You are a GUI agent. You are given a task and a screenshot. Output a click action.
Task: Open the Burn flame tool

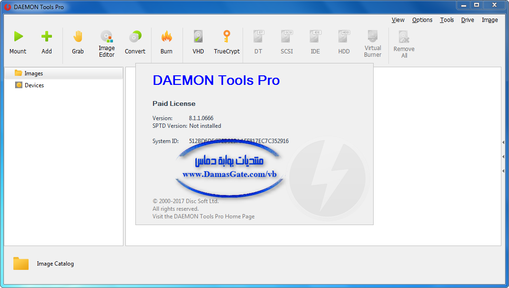coord(166,36)
